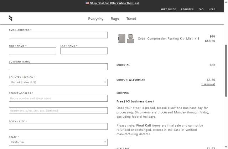228x149 pixels.
Task: Click the Ordo- Compression Packing Kit- Mist text
Action: click(165, 39)
